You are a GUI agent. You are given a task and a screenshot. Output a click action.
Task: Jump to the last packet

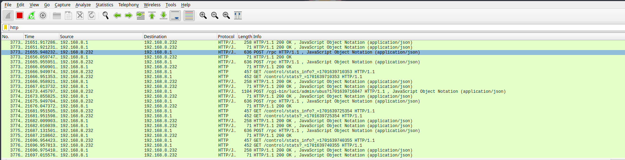click(x=164, y=15)
